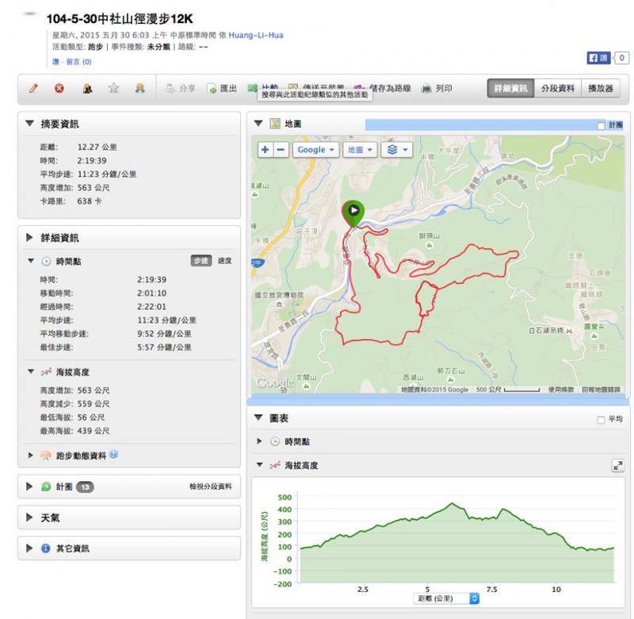Click the 分享 share toolbar item
This screenshot has width=634, height=619.
click(x=181, y=88)
